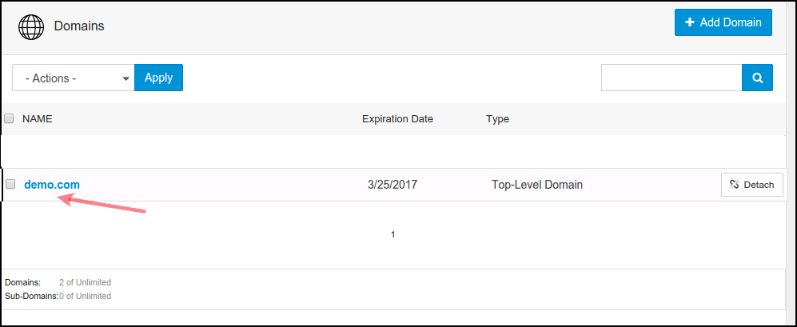This screenshot has height=327, width=797.
Task: Tick the select-all checkbox in header
Action: [x=10, y=119]
